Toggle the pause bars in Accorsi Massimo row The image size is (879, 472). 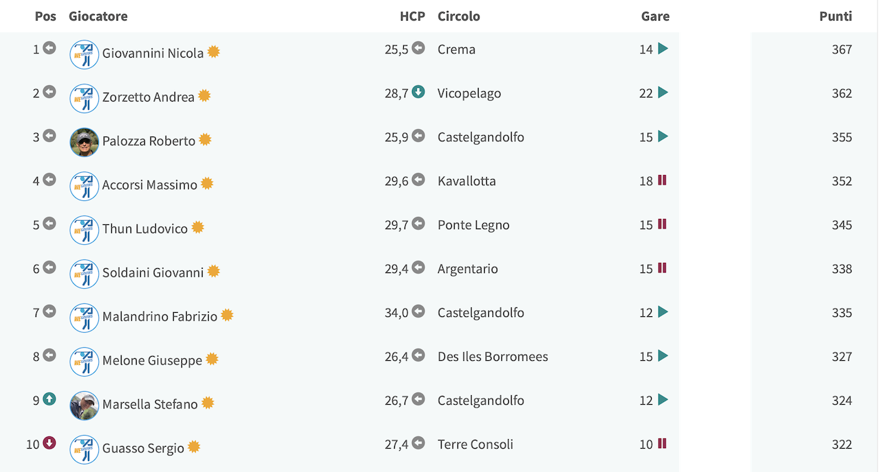pos(662,180)
